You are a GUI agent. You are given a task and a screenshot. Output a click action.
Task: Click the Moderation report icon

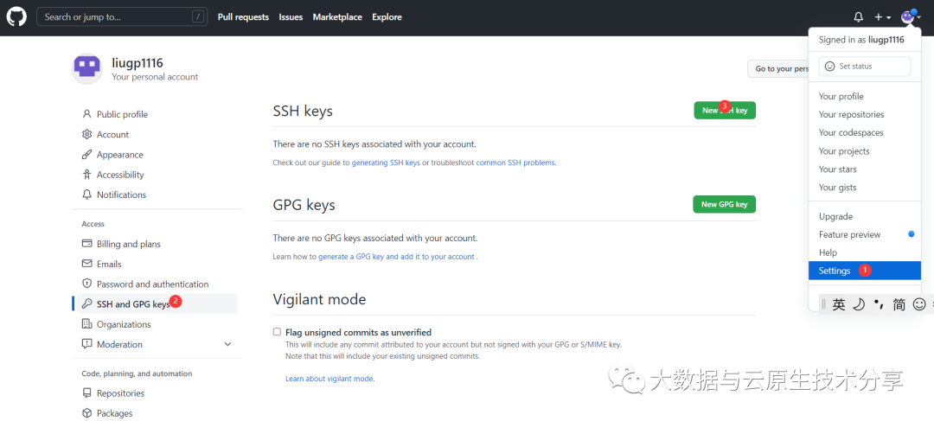[87, 344]
